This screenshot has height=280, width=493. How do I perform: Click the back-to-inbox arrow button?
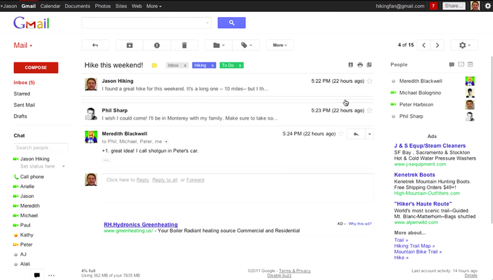[95, 45]
